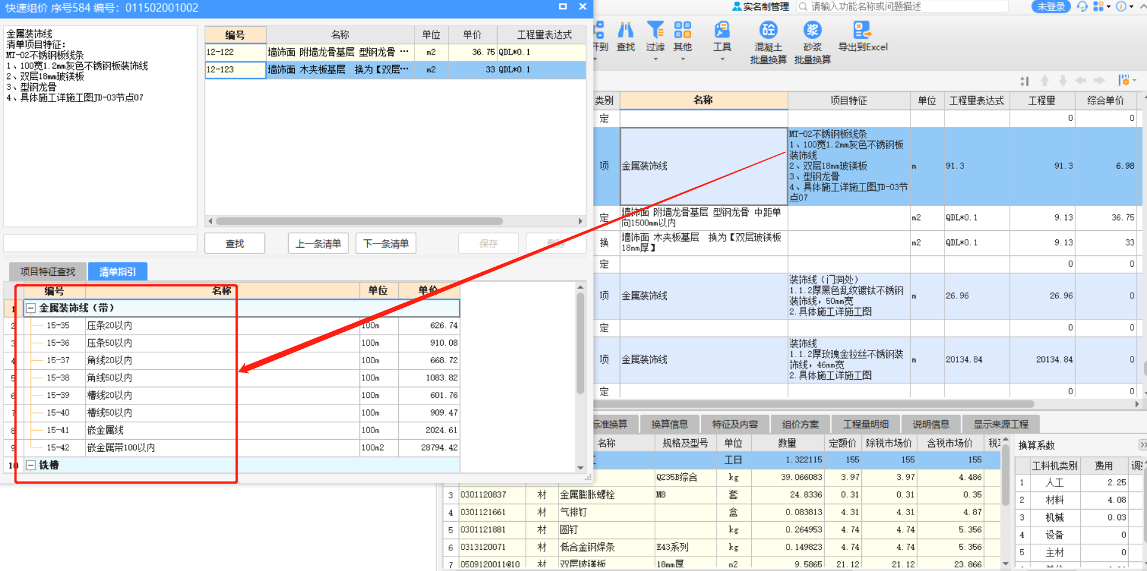The image size is (1147, 571).
Task: Open 换算信息 tab
Action: point(669,424)
